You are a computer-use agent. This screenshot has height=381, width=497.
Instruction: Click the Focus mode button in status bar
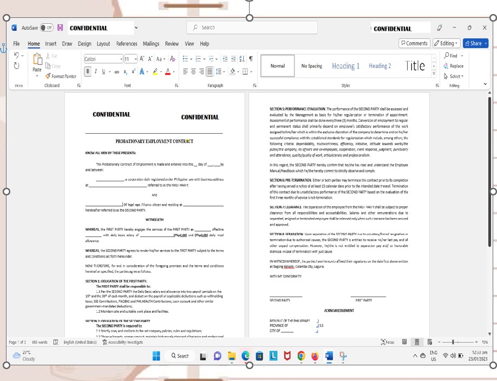pos(388,342)
